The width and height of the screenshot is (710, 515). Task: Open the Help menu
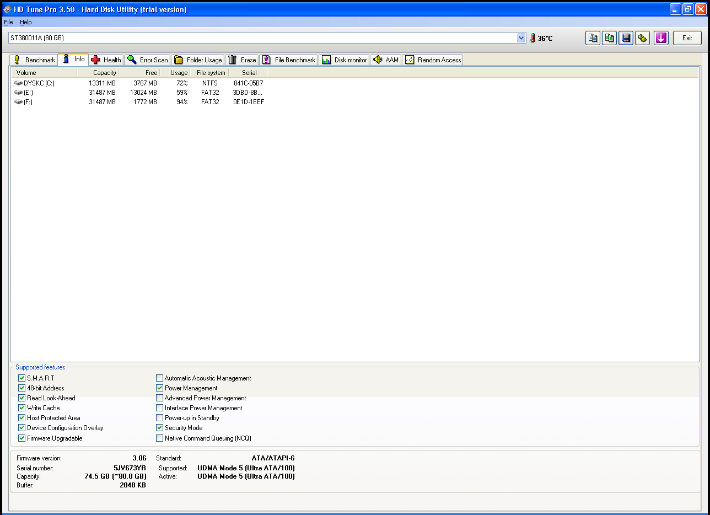pyautogui.click(x=26, y=22)
